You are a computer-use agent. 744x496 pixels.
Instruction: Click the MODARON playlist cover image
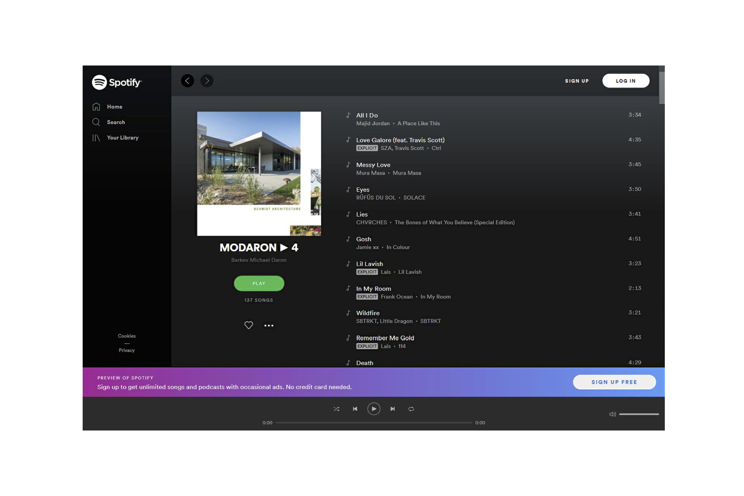(259, 173)
